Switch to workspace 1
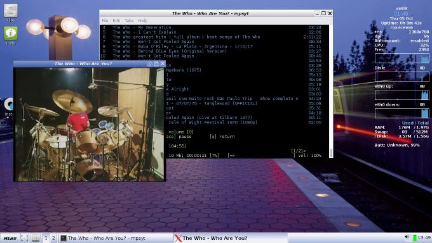Image resolution: width=432 pixels, height=243 pixels. coord(46,238)
